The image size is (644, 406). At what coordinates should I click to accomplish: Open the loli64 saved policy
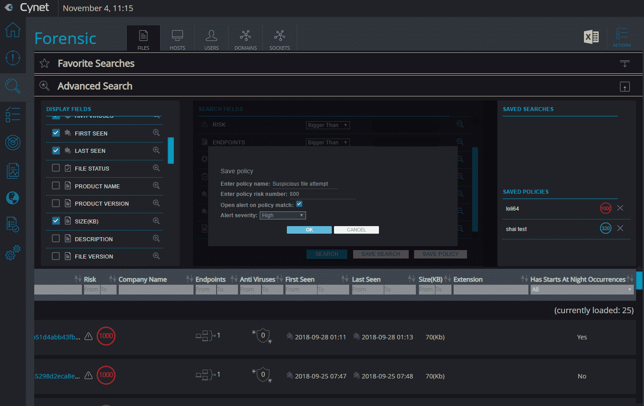(512, 208)
